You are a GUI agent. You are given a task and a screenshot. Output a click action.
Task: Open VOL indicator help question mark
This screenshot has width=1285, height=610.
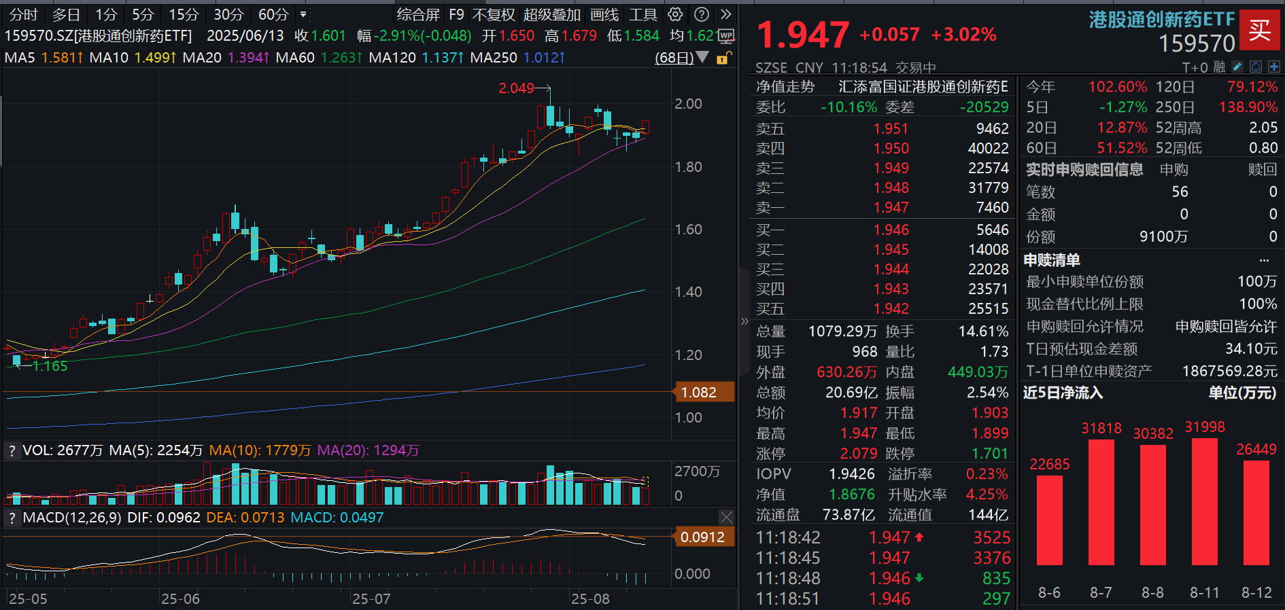point(12,450)
